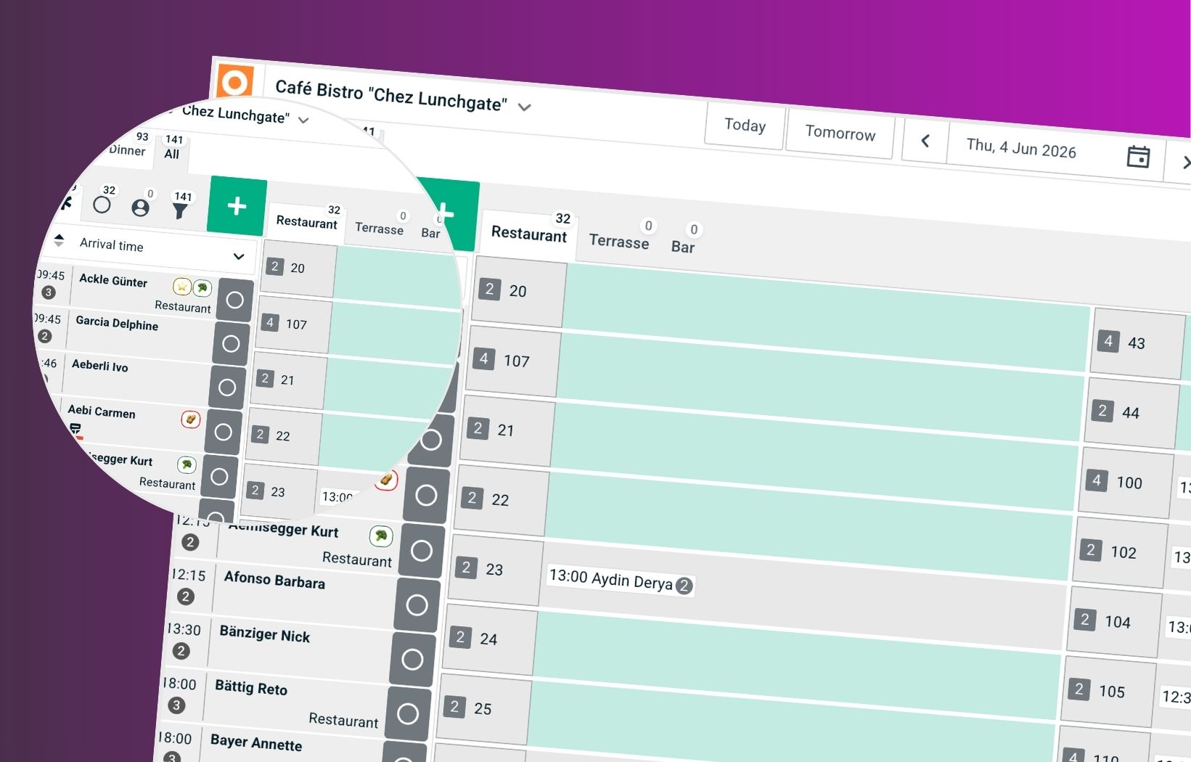Viewport: 1191px width, 762px height.
Task: Go to the previous day arrow
Action: click(925, 141)
